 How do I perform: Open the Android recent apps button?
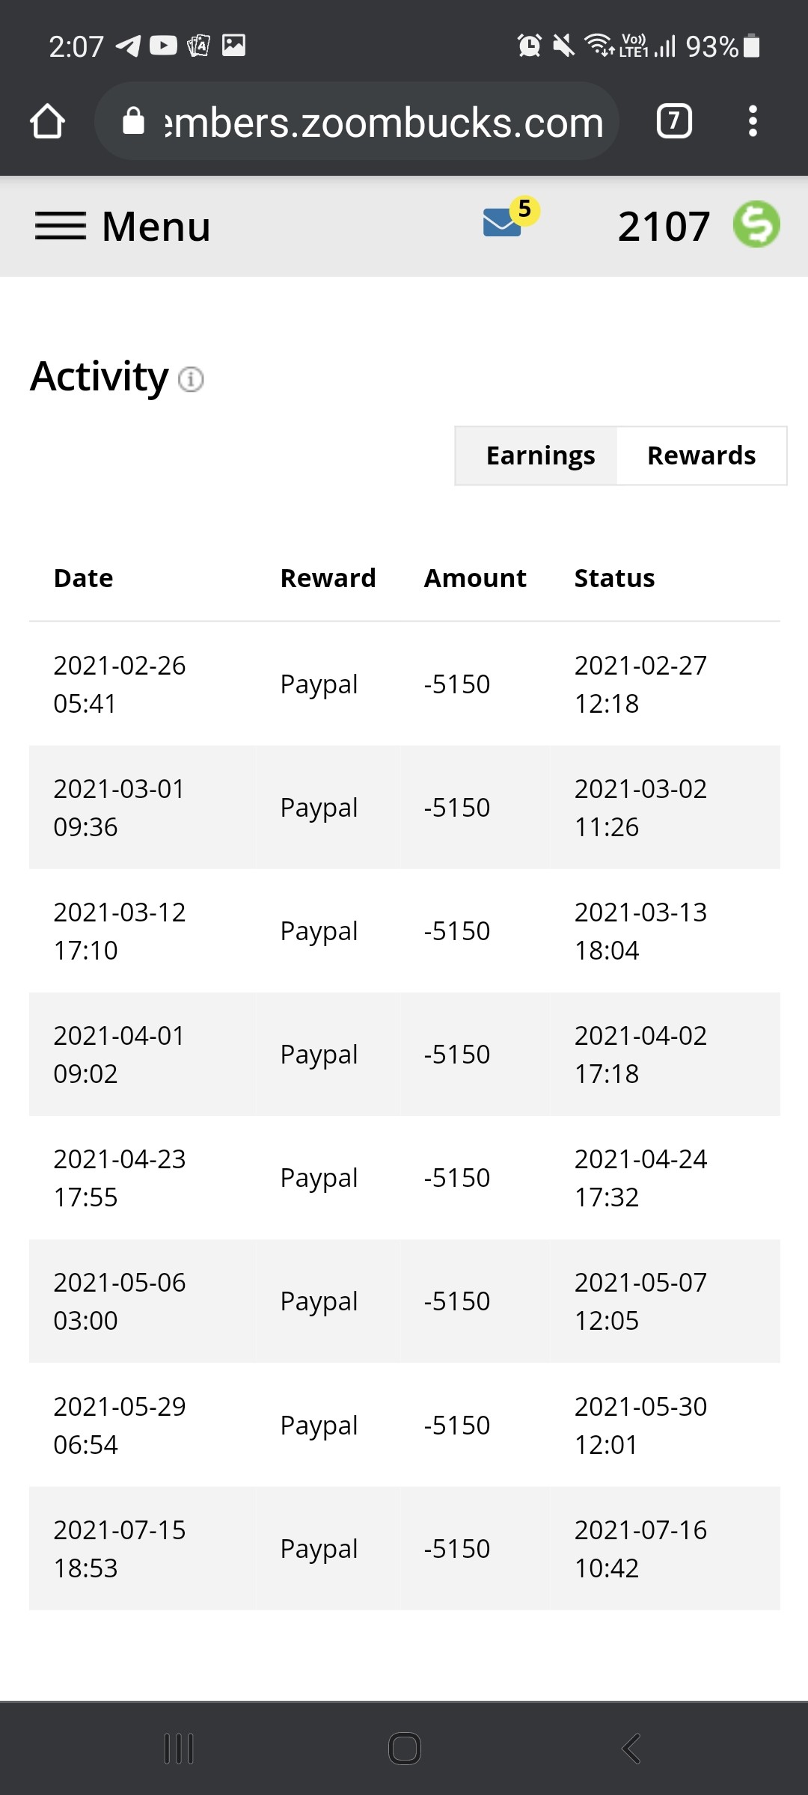pos(179,1749)
